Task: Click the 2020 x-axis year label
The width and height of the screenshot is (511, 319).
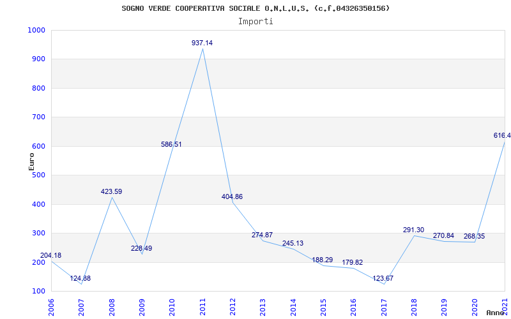Action: [x=475, y=307]
